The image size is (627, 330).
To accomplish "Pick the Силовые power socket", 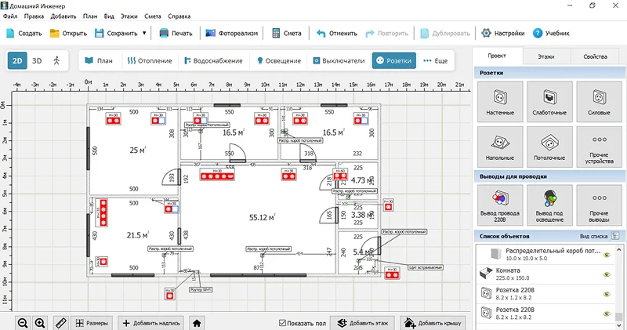I will 599,101.
